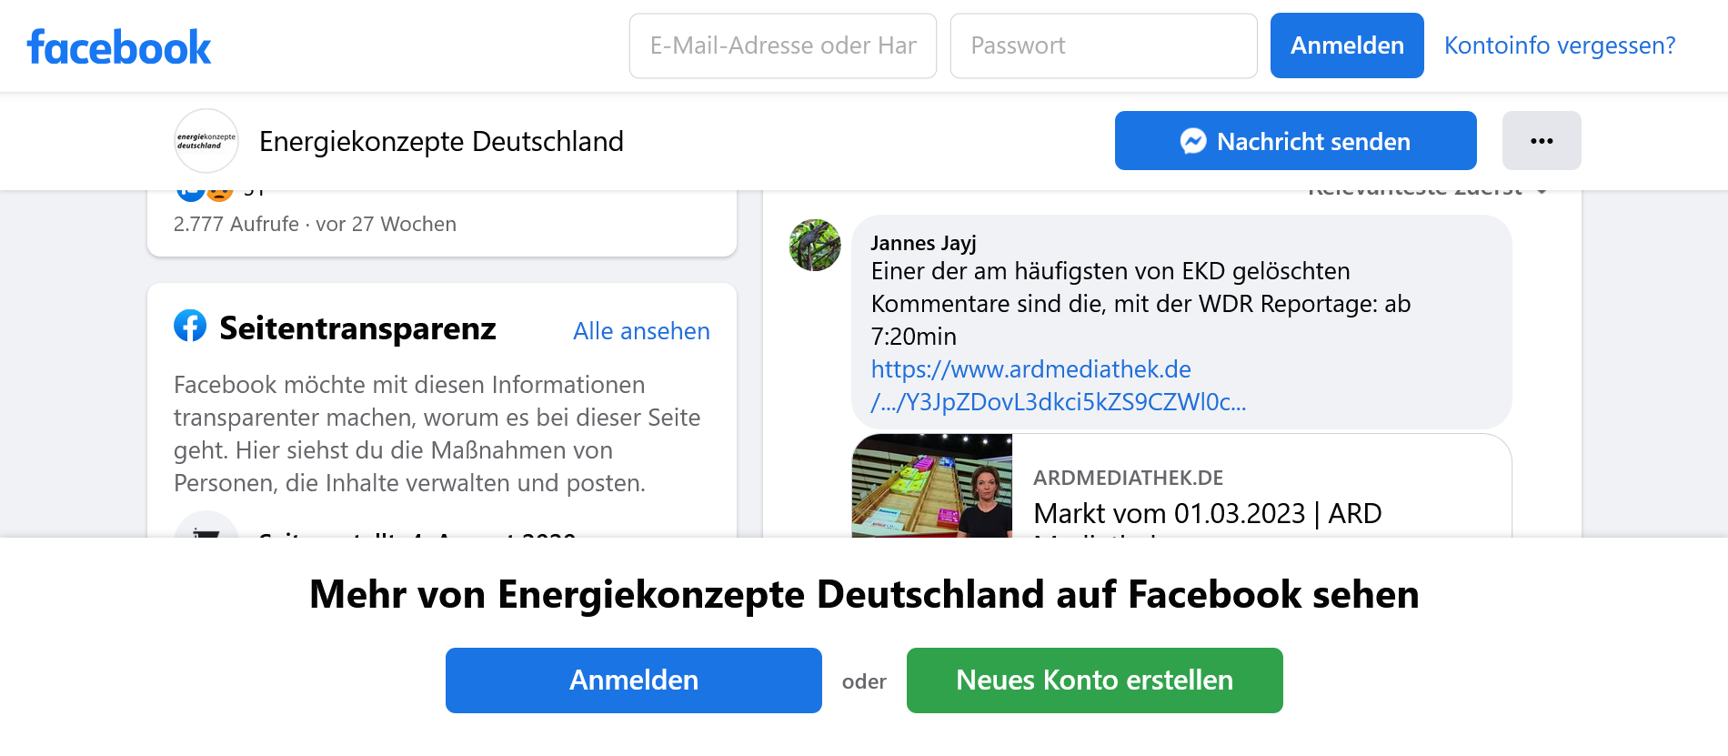The width and height of the screenshot is (1728, 756).
Task: Click the ARD Markt video thumbnail
Action: pos(932,486)
